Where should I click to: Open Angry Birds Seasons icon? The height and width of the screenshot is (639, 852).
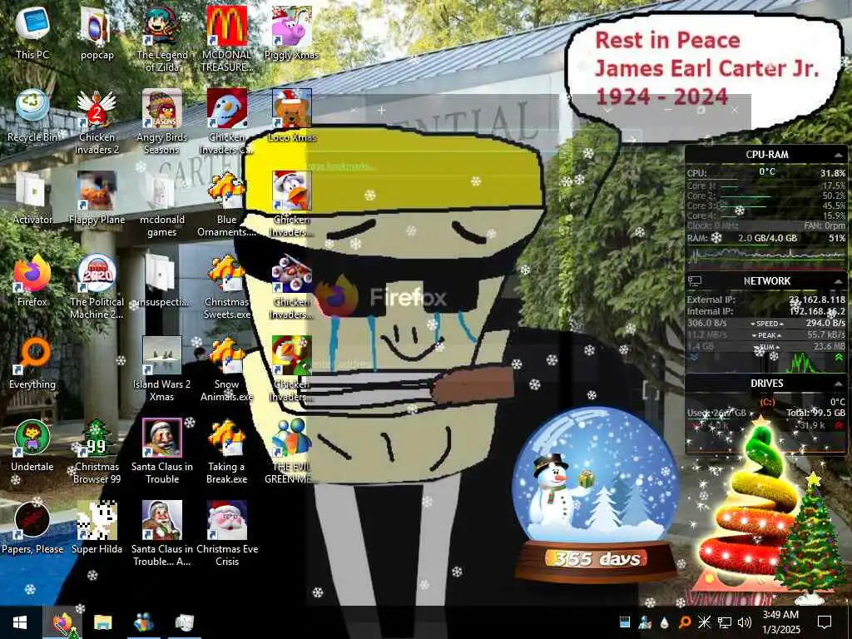(x=162, y=121)
